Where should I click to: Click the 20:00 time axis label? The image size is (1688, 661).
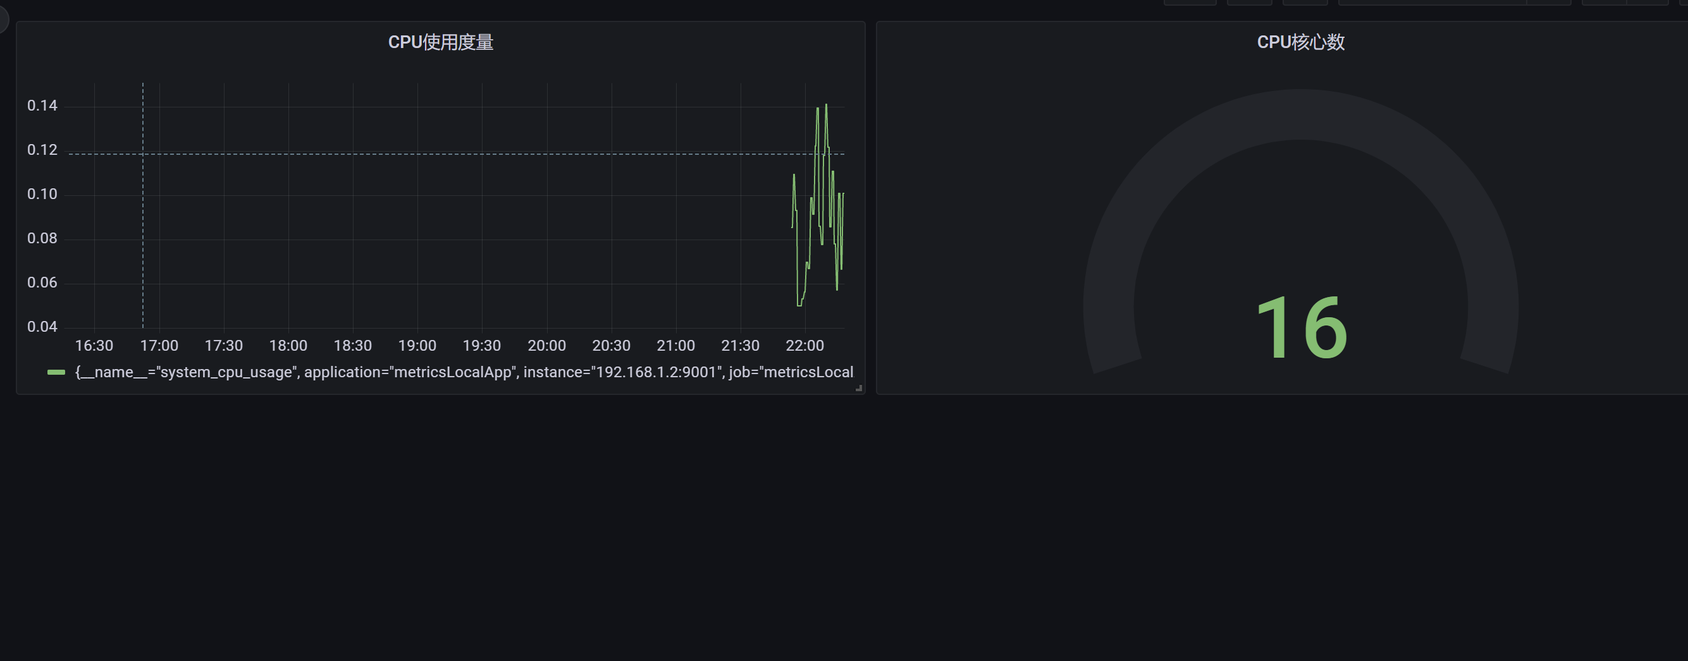tap(546, 346)
